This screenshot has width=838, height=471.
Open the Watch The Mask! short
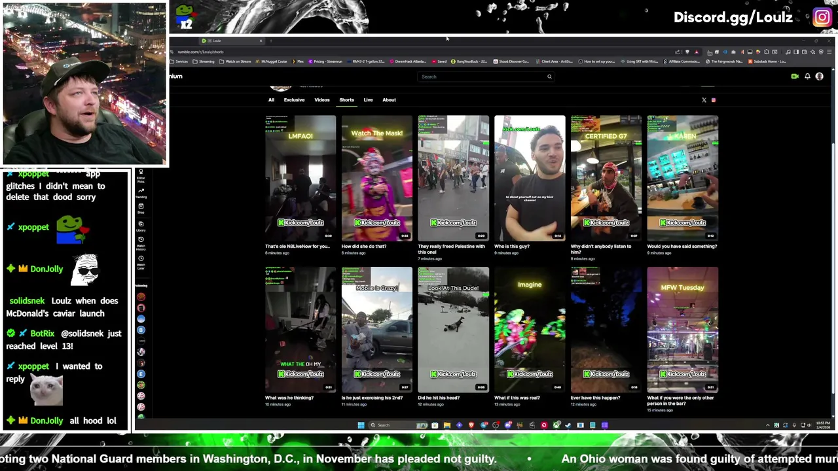pos(377,178)
